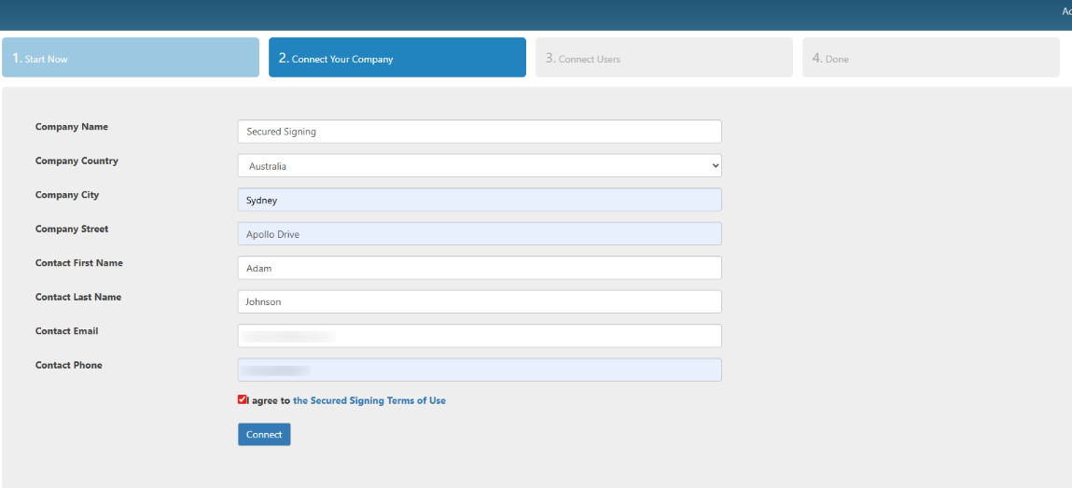This screenshot has height=488, width=1072.
Task: Click the Company Street label
Action: tap(72, 229)
